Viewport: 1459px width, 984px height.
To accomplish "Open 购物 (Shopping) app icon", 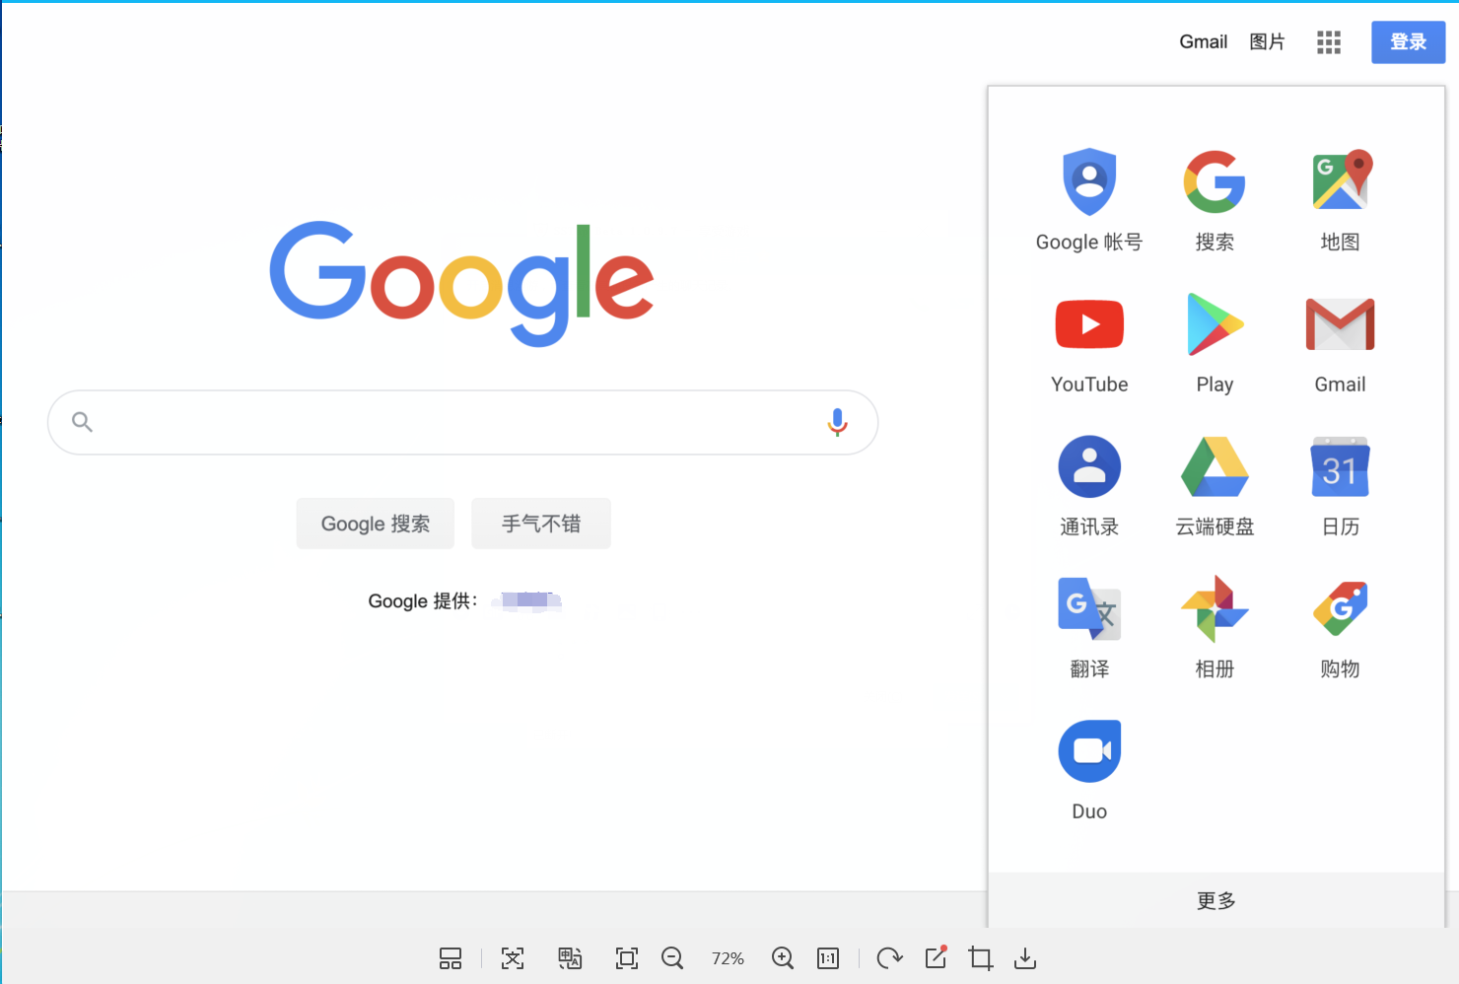I will pos(1340,628).
